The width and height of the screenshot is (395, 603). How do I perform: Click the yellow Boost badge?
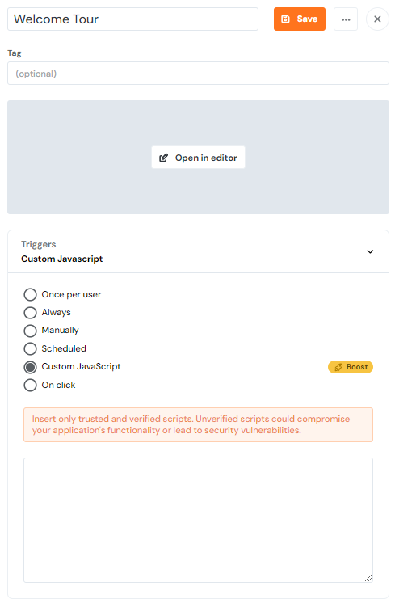tap(351, 367)
